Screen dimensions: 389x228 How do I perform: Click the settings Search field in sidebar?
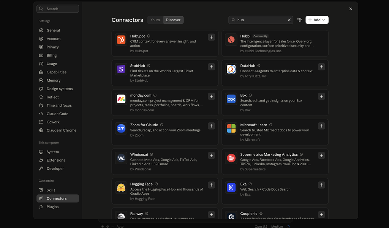click(58, 9)
